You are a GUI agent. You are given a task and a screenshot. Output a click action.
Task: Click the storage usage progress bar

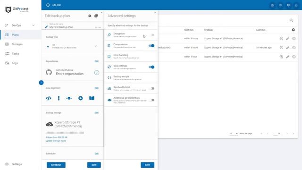(65, 133)
